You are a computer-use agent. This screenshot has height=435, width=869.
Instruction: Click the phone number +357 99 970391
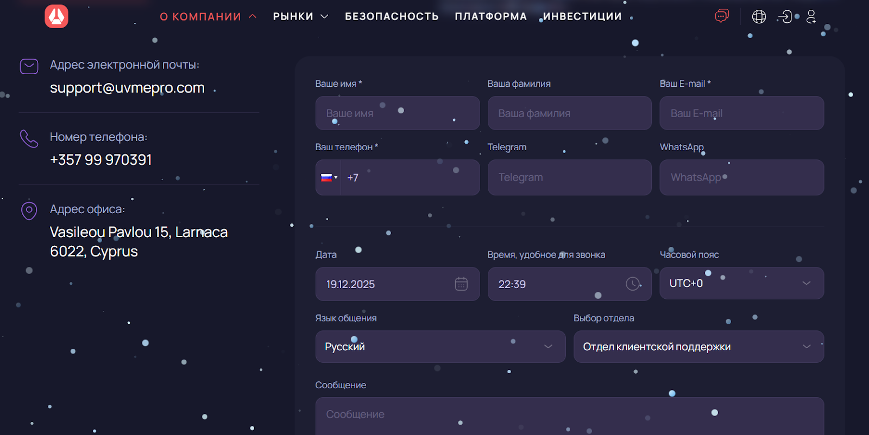coord(100,160)
